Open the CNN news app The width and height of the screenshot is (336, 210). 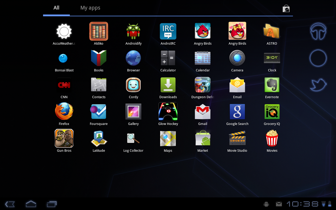[64, 85]
